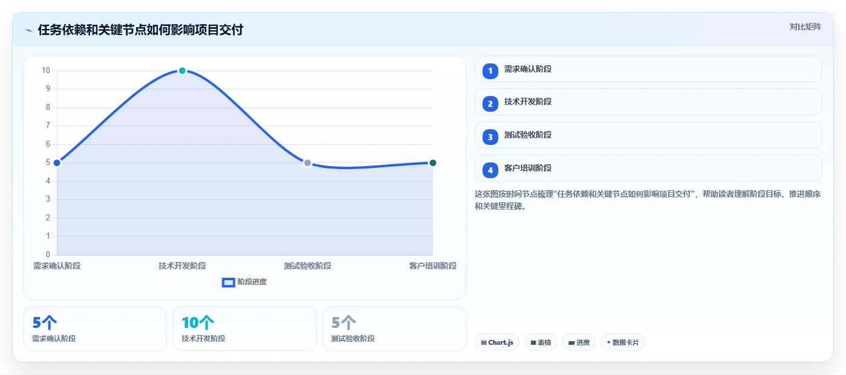Click the blue data point at 需求确认阶段
The width and height of the screenshot is (846, 375).
(57, 163)
